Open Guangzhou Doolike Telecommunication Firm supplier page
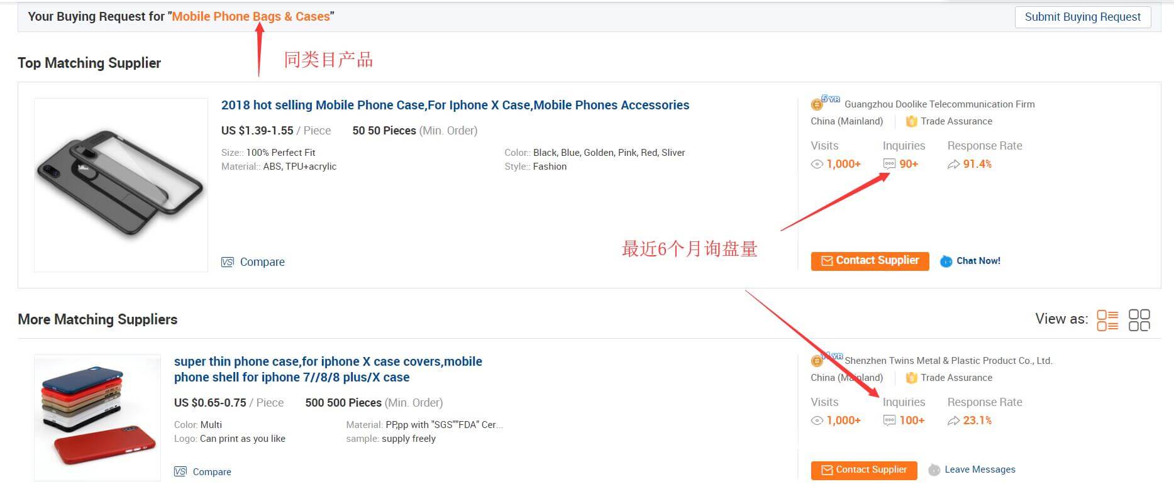The height and width of the screenshot is (494, 1174). pyautogui.click(x=939, y=104)
